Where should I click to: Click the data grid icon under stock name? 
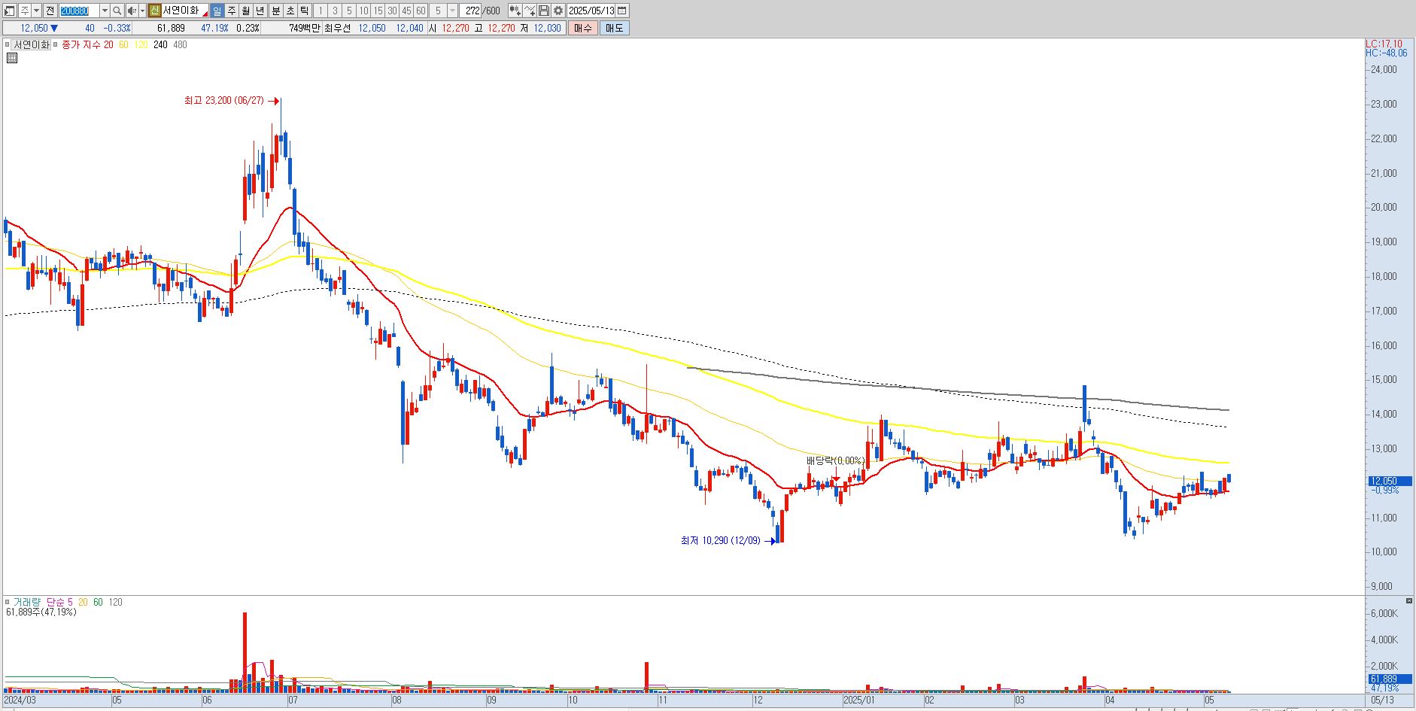click(11, 57)
